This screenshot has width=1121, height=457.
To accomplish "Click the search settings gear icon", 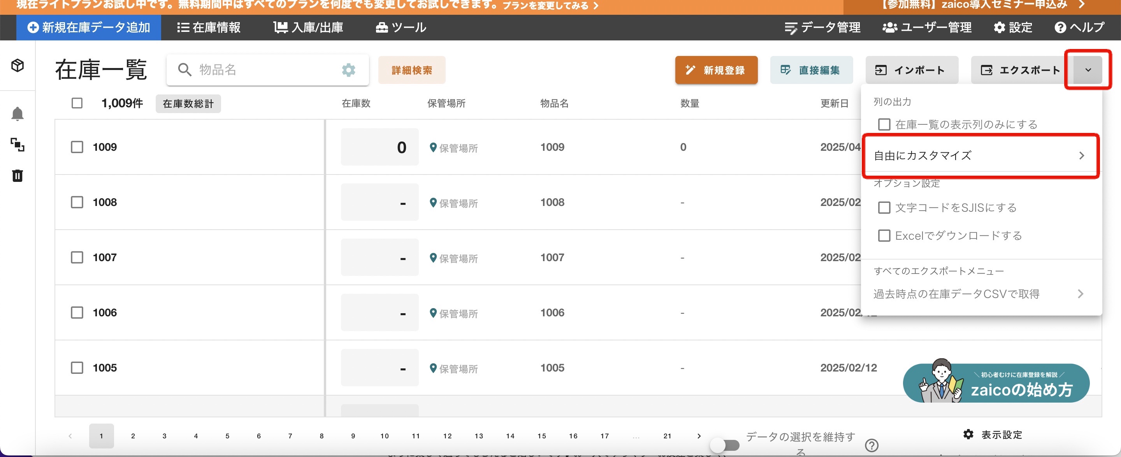I will 348,70.
